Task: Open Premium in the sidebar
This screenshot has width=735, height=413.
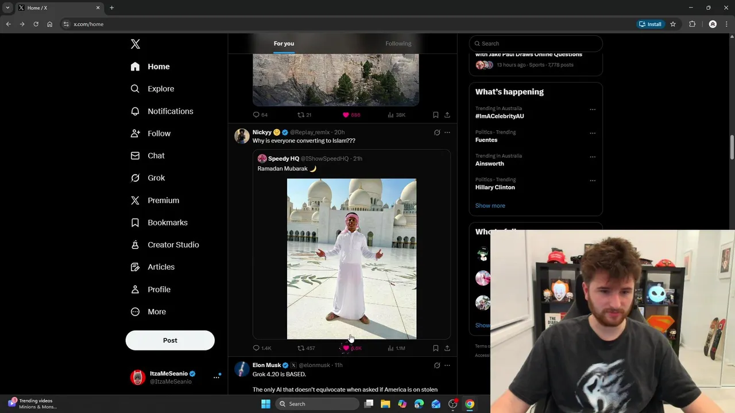Action: tap(155, 200)
